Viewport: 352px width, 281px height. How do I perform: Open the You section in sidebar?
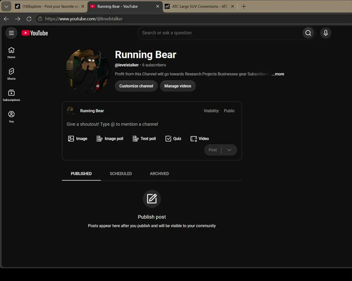11,117
